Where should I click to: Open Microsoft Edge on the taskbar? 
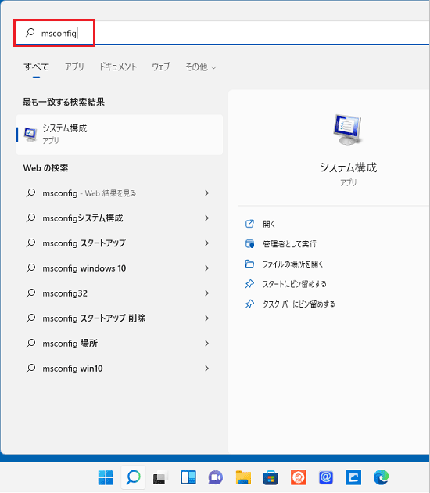(x=381, y=477)
